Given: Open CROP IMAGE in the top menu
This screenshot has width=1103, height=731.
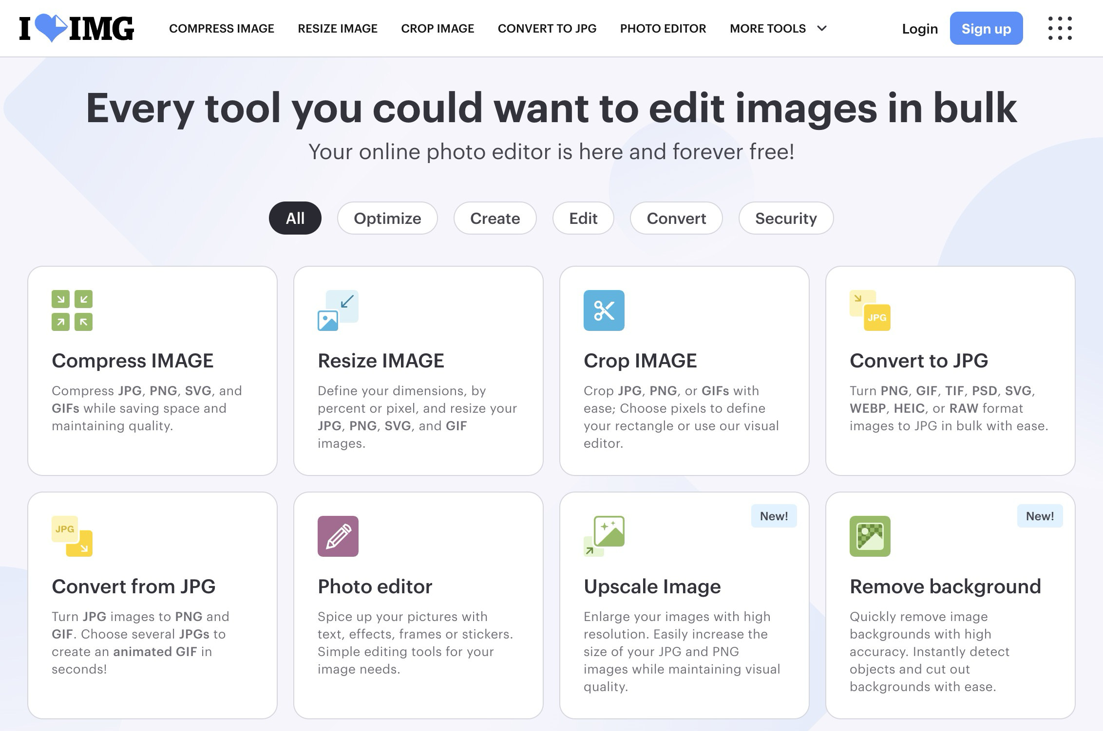Looking at the screenshot, I should pos(437,29).
